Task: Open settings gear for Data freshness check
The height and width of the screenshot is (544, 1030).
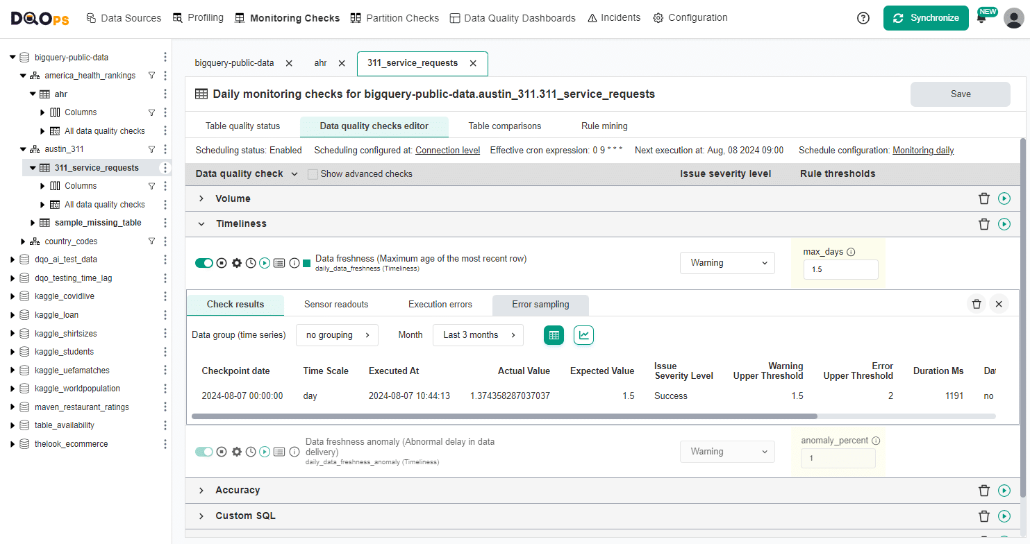Action: click(x=237, y=263)
